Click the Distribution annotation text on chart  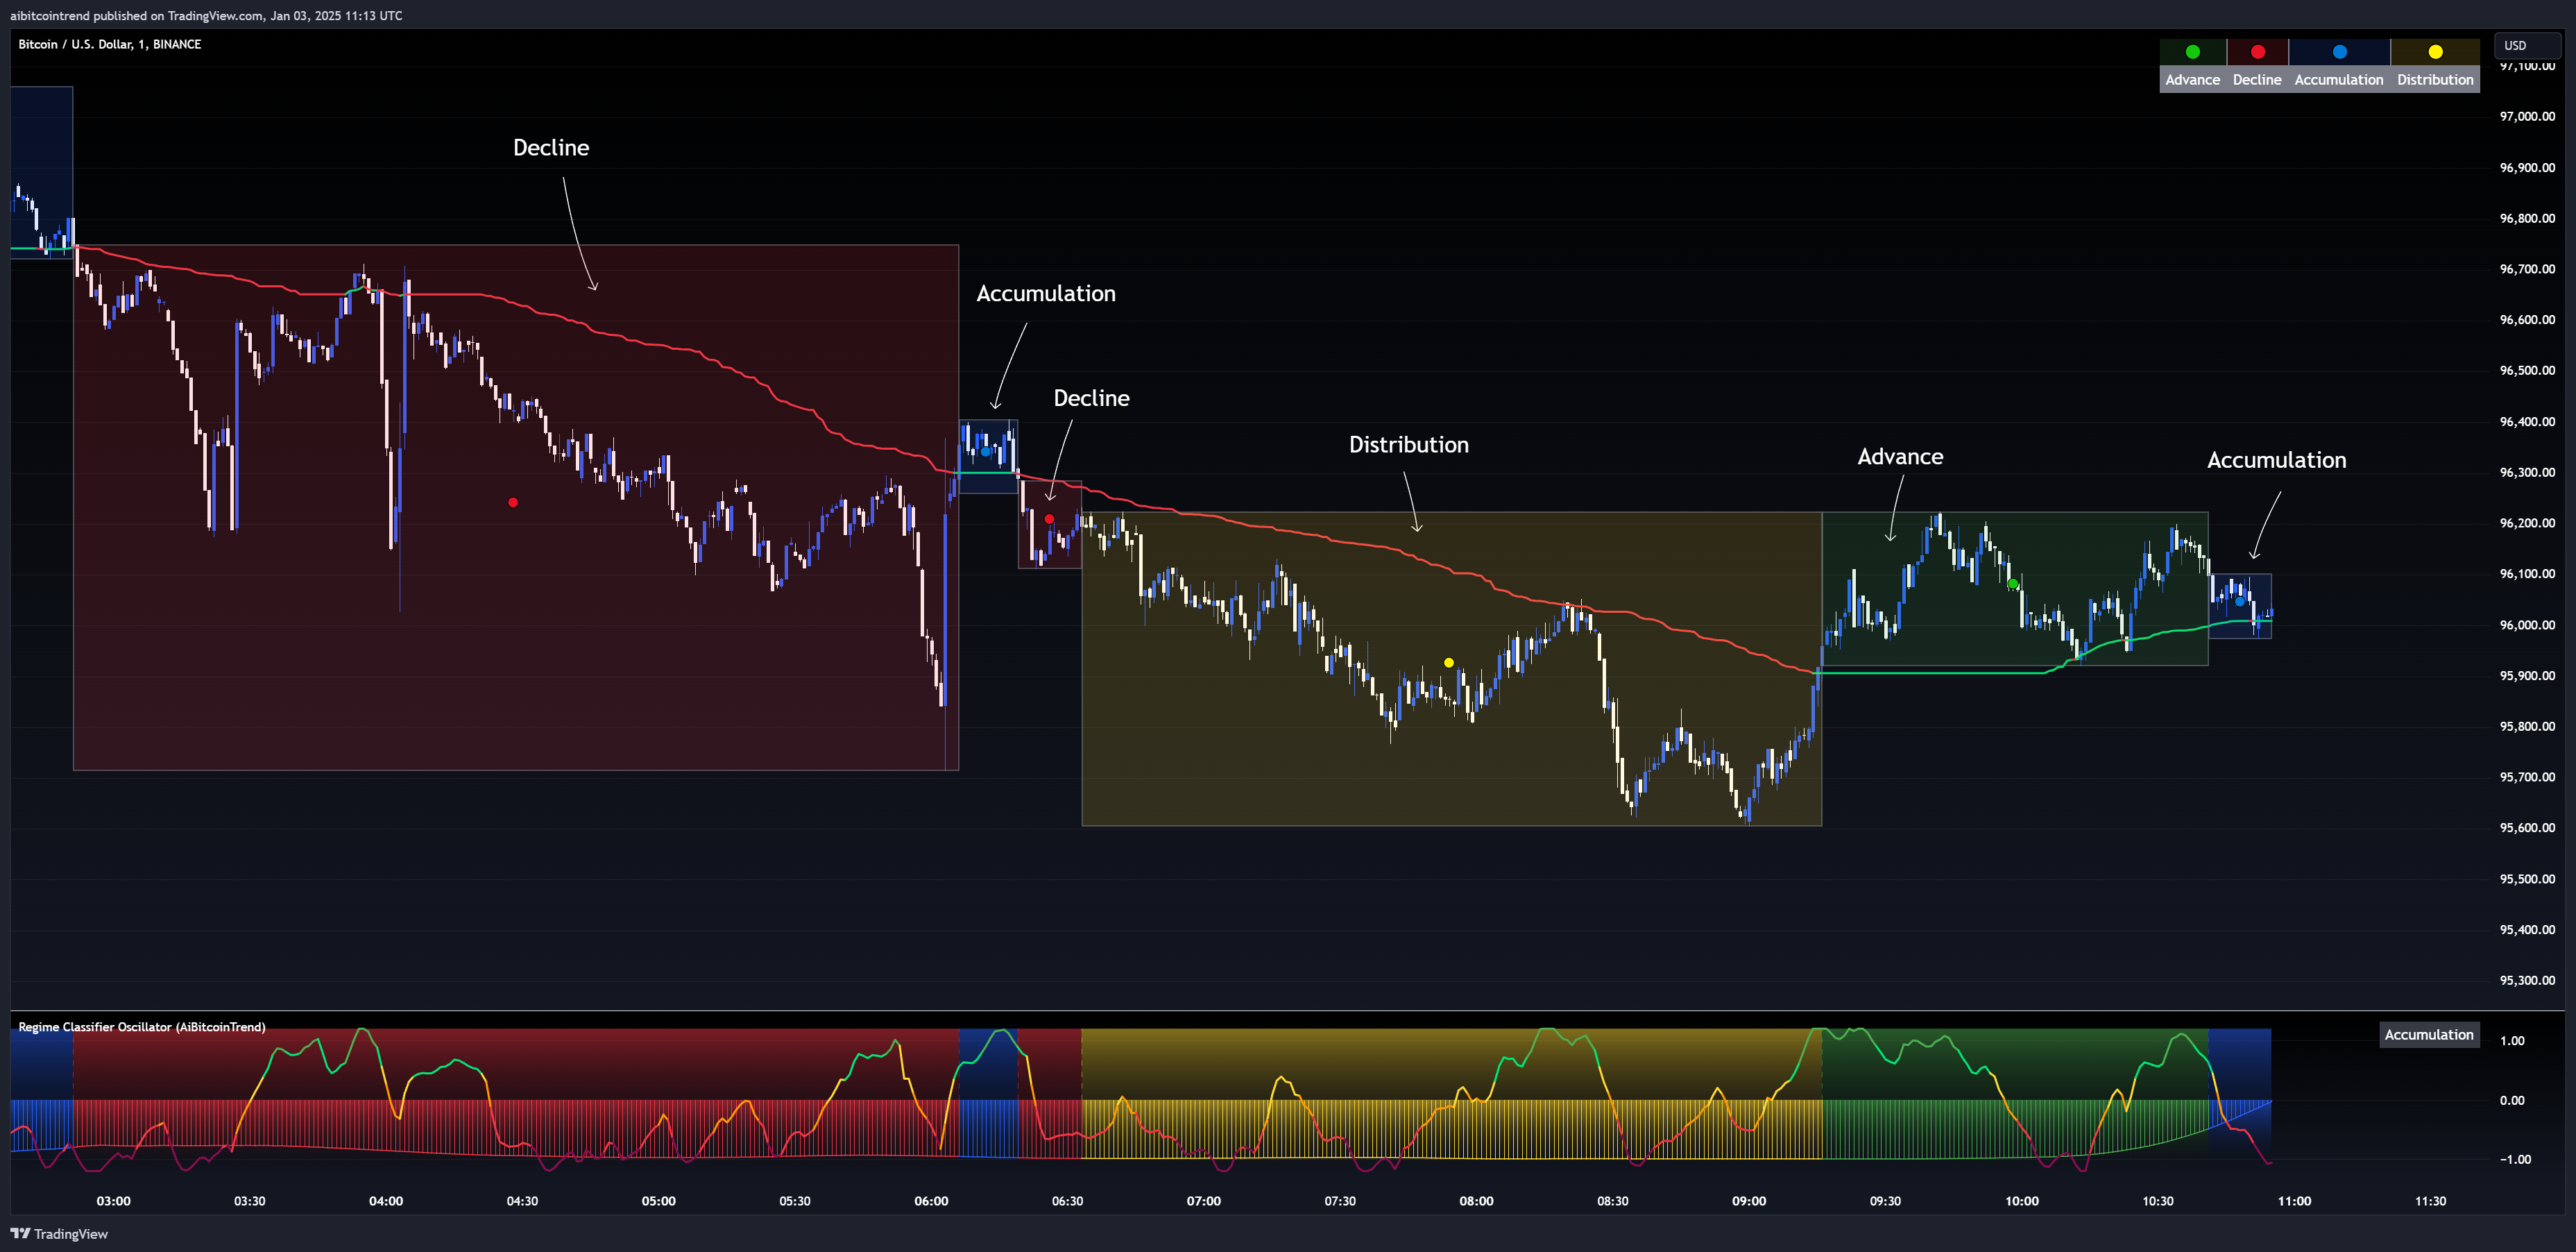[1408, 445]
